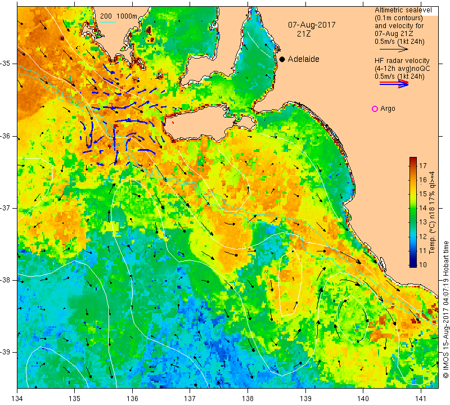Screen dimensions: 450x405
Task: Click the temperature color bar at 17
Action: click(413, 165)
